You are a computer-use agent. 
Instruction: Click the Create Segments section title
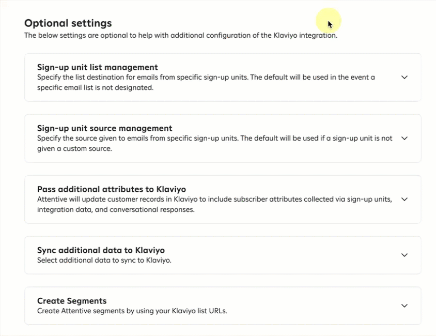pyautogui.click(x=72, y=301)
